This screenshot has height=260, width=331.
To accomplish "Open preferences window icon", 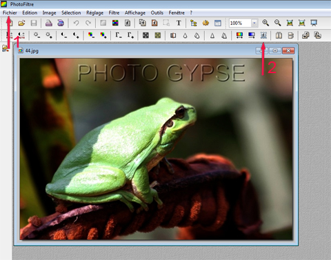I will tap(218, 23).
